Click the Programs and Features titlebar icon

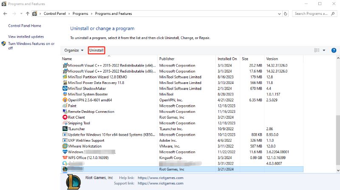click(x=4, y=4)
